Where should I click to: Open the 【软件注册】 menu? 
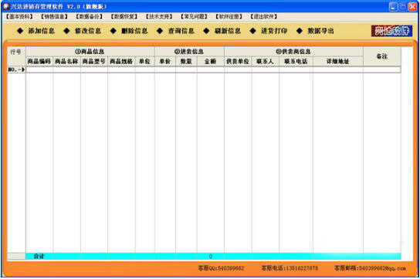[x=229, y=17]
